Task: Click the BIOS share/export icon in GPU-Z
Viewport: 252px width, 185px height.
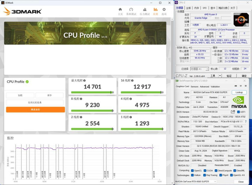Action: [x=233, y=112]
